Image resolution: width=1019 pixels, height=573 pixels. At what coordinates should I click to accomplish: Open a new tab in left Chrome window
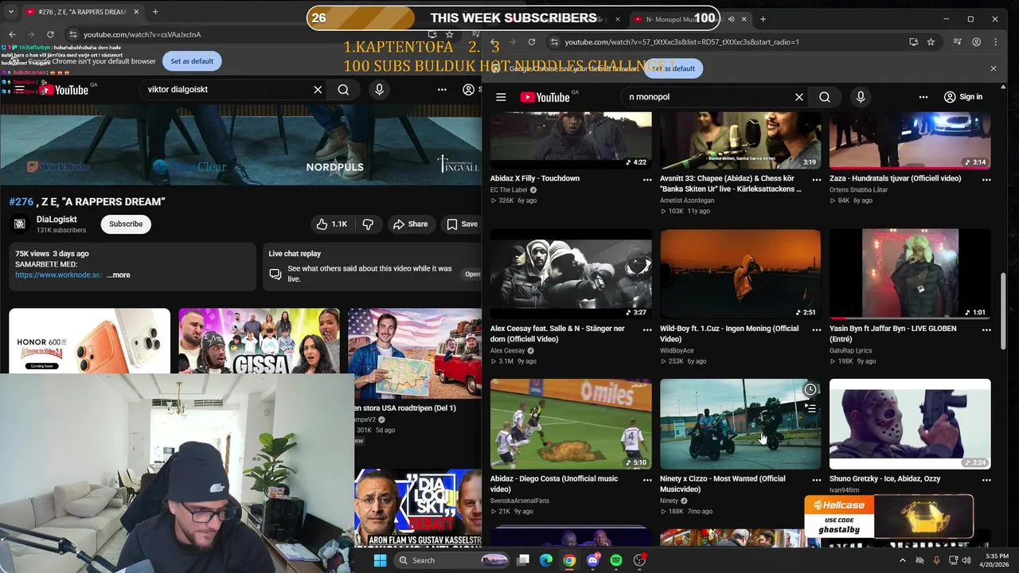(x=155, y=12)
